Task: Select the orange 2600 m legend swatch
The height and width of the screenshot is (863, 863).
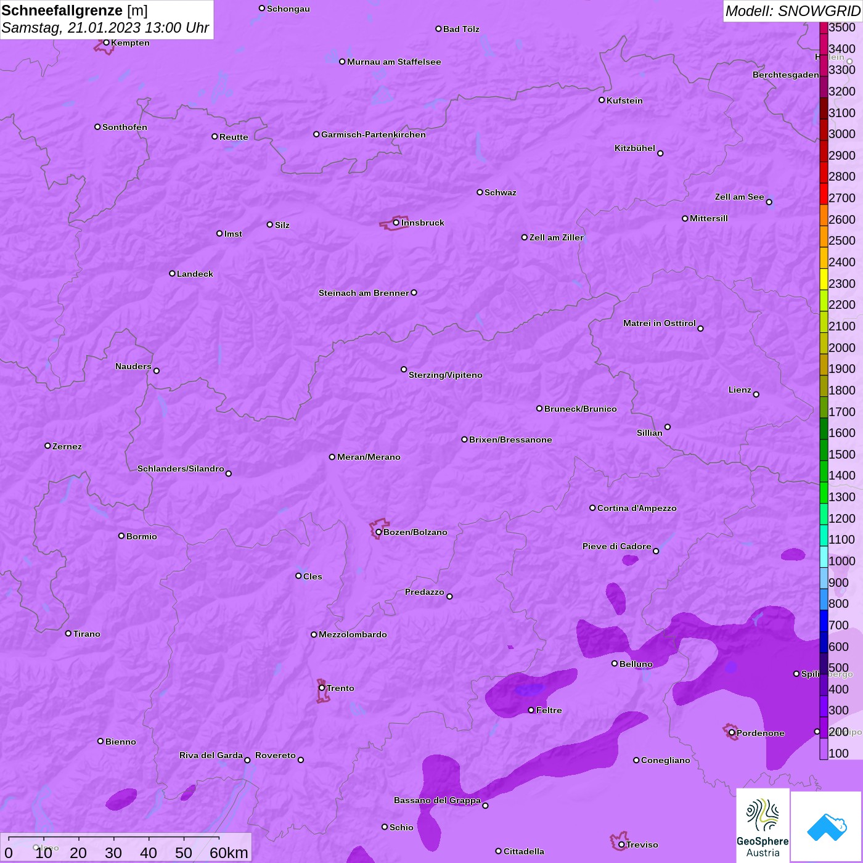Action: (x=824, y=215)
